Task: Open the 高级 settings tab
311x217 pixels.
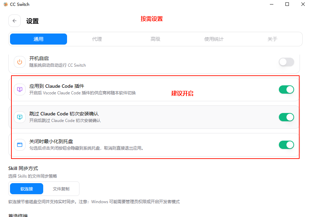Action: (x=155, y=39)
